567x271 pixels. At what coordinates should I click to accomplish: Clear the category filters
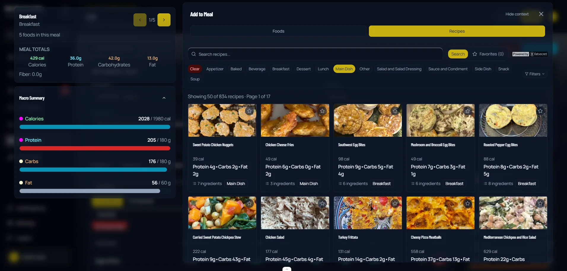tap(195, 69)
